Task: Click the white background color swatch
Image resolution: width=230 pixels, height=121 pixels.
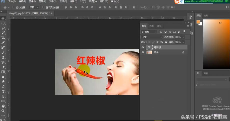Action: tap(201, 24)
